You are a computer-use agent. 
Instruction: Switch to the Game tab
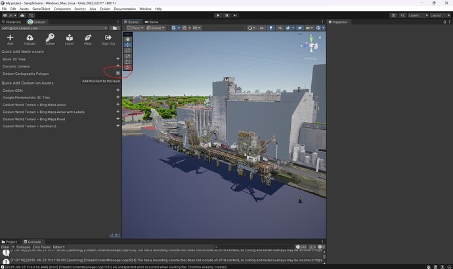click(152, 22)
